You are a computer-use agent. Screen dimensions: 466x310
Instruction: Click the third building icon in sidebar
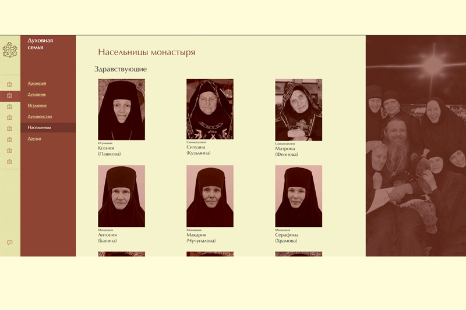9,106
